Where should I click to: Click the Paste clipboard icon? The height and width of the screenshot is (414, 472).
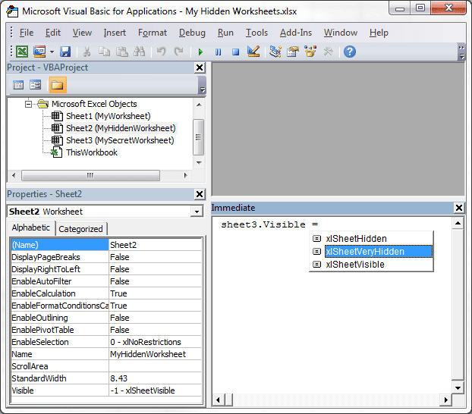pos(122,52)
